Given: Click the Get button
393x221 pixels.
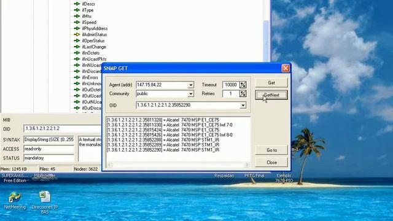Looking at the screenshot, I should click(x=271, y=83).
